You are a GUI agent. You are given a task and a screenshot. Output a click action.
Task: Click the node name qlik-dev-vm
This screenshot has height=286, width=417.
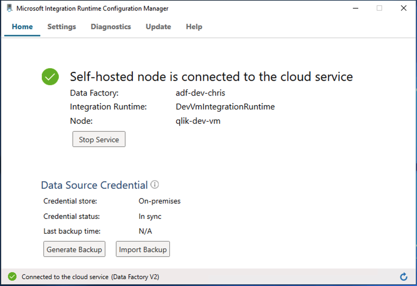coord(198,121)
